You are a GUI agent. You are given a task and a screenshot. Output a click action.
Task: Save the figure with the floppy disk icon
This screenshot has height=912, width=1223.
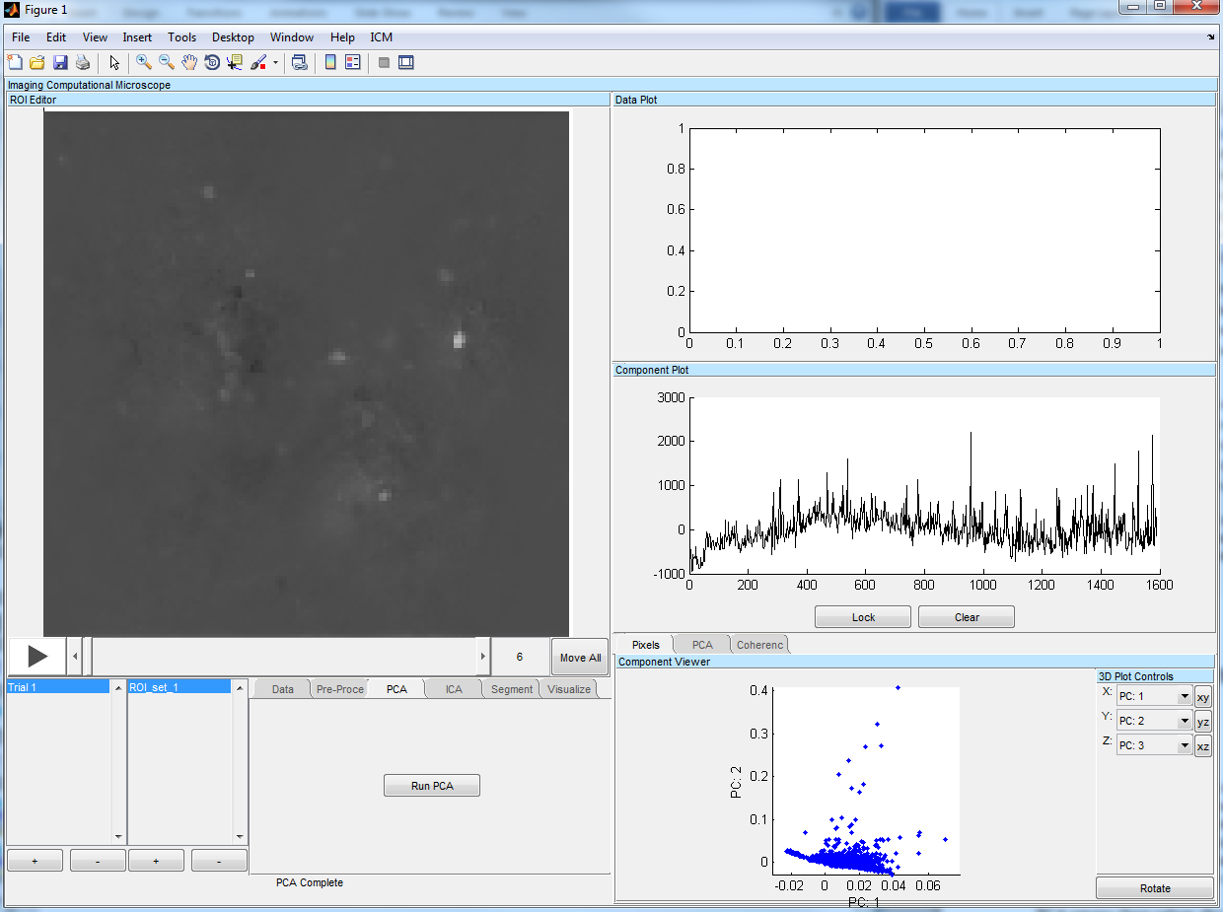[60, 62]
